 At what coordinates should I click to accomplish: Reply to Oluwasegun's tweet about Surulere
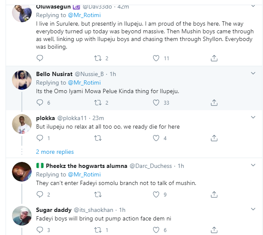[40, 58]
